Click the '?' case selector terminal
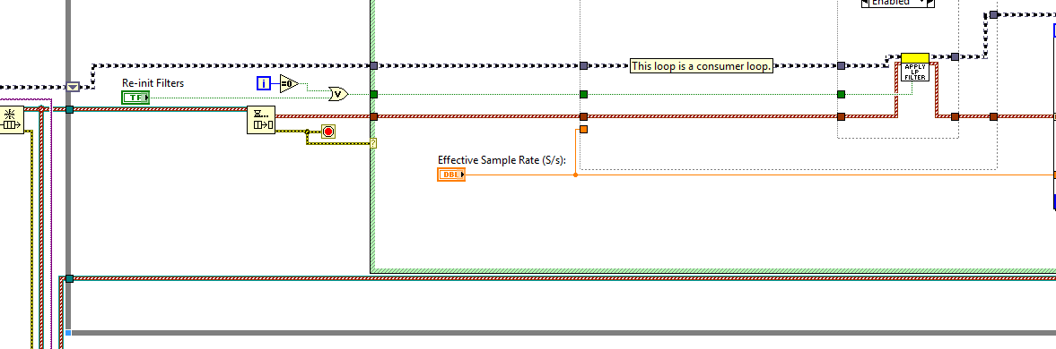The image size is (1056, 349). (373, 143)
